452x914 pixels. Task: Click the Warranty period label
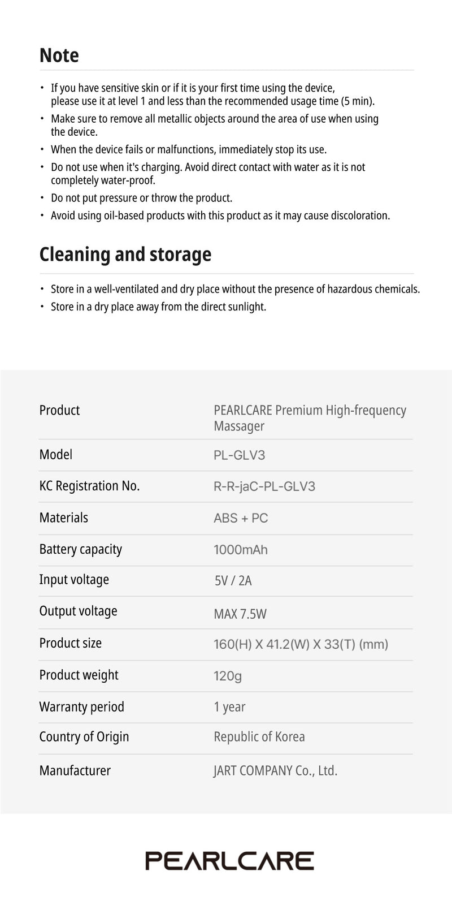(x=82, y=707)
